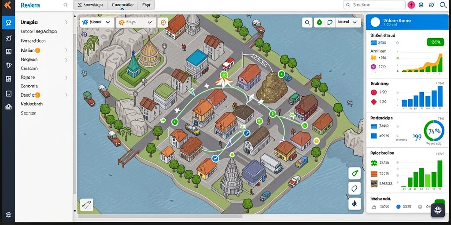
Task: Click the green pen tool button on map
Action: coord(355,173)
